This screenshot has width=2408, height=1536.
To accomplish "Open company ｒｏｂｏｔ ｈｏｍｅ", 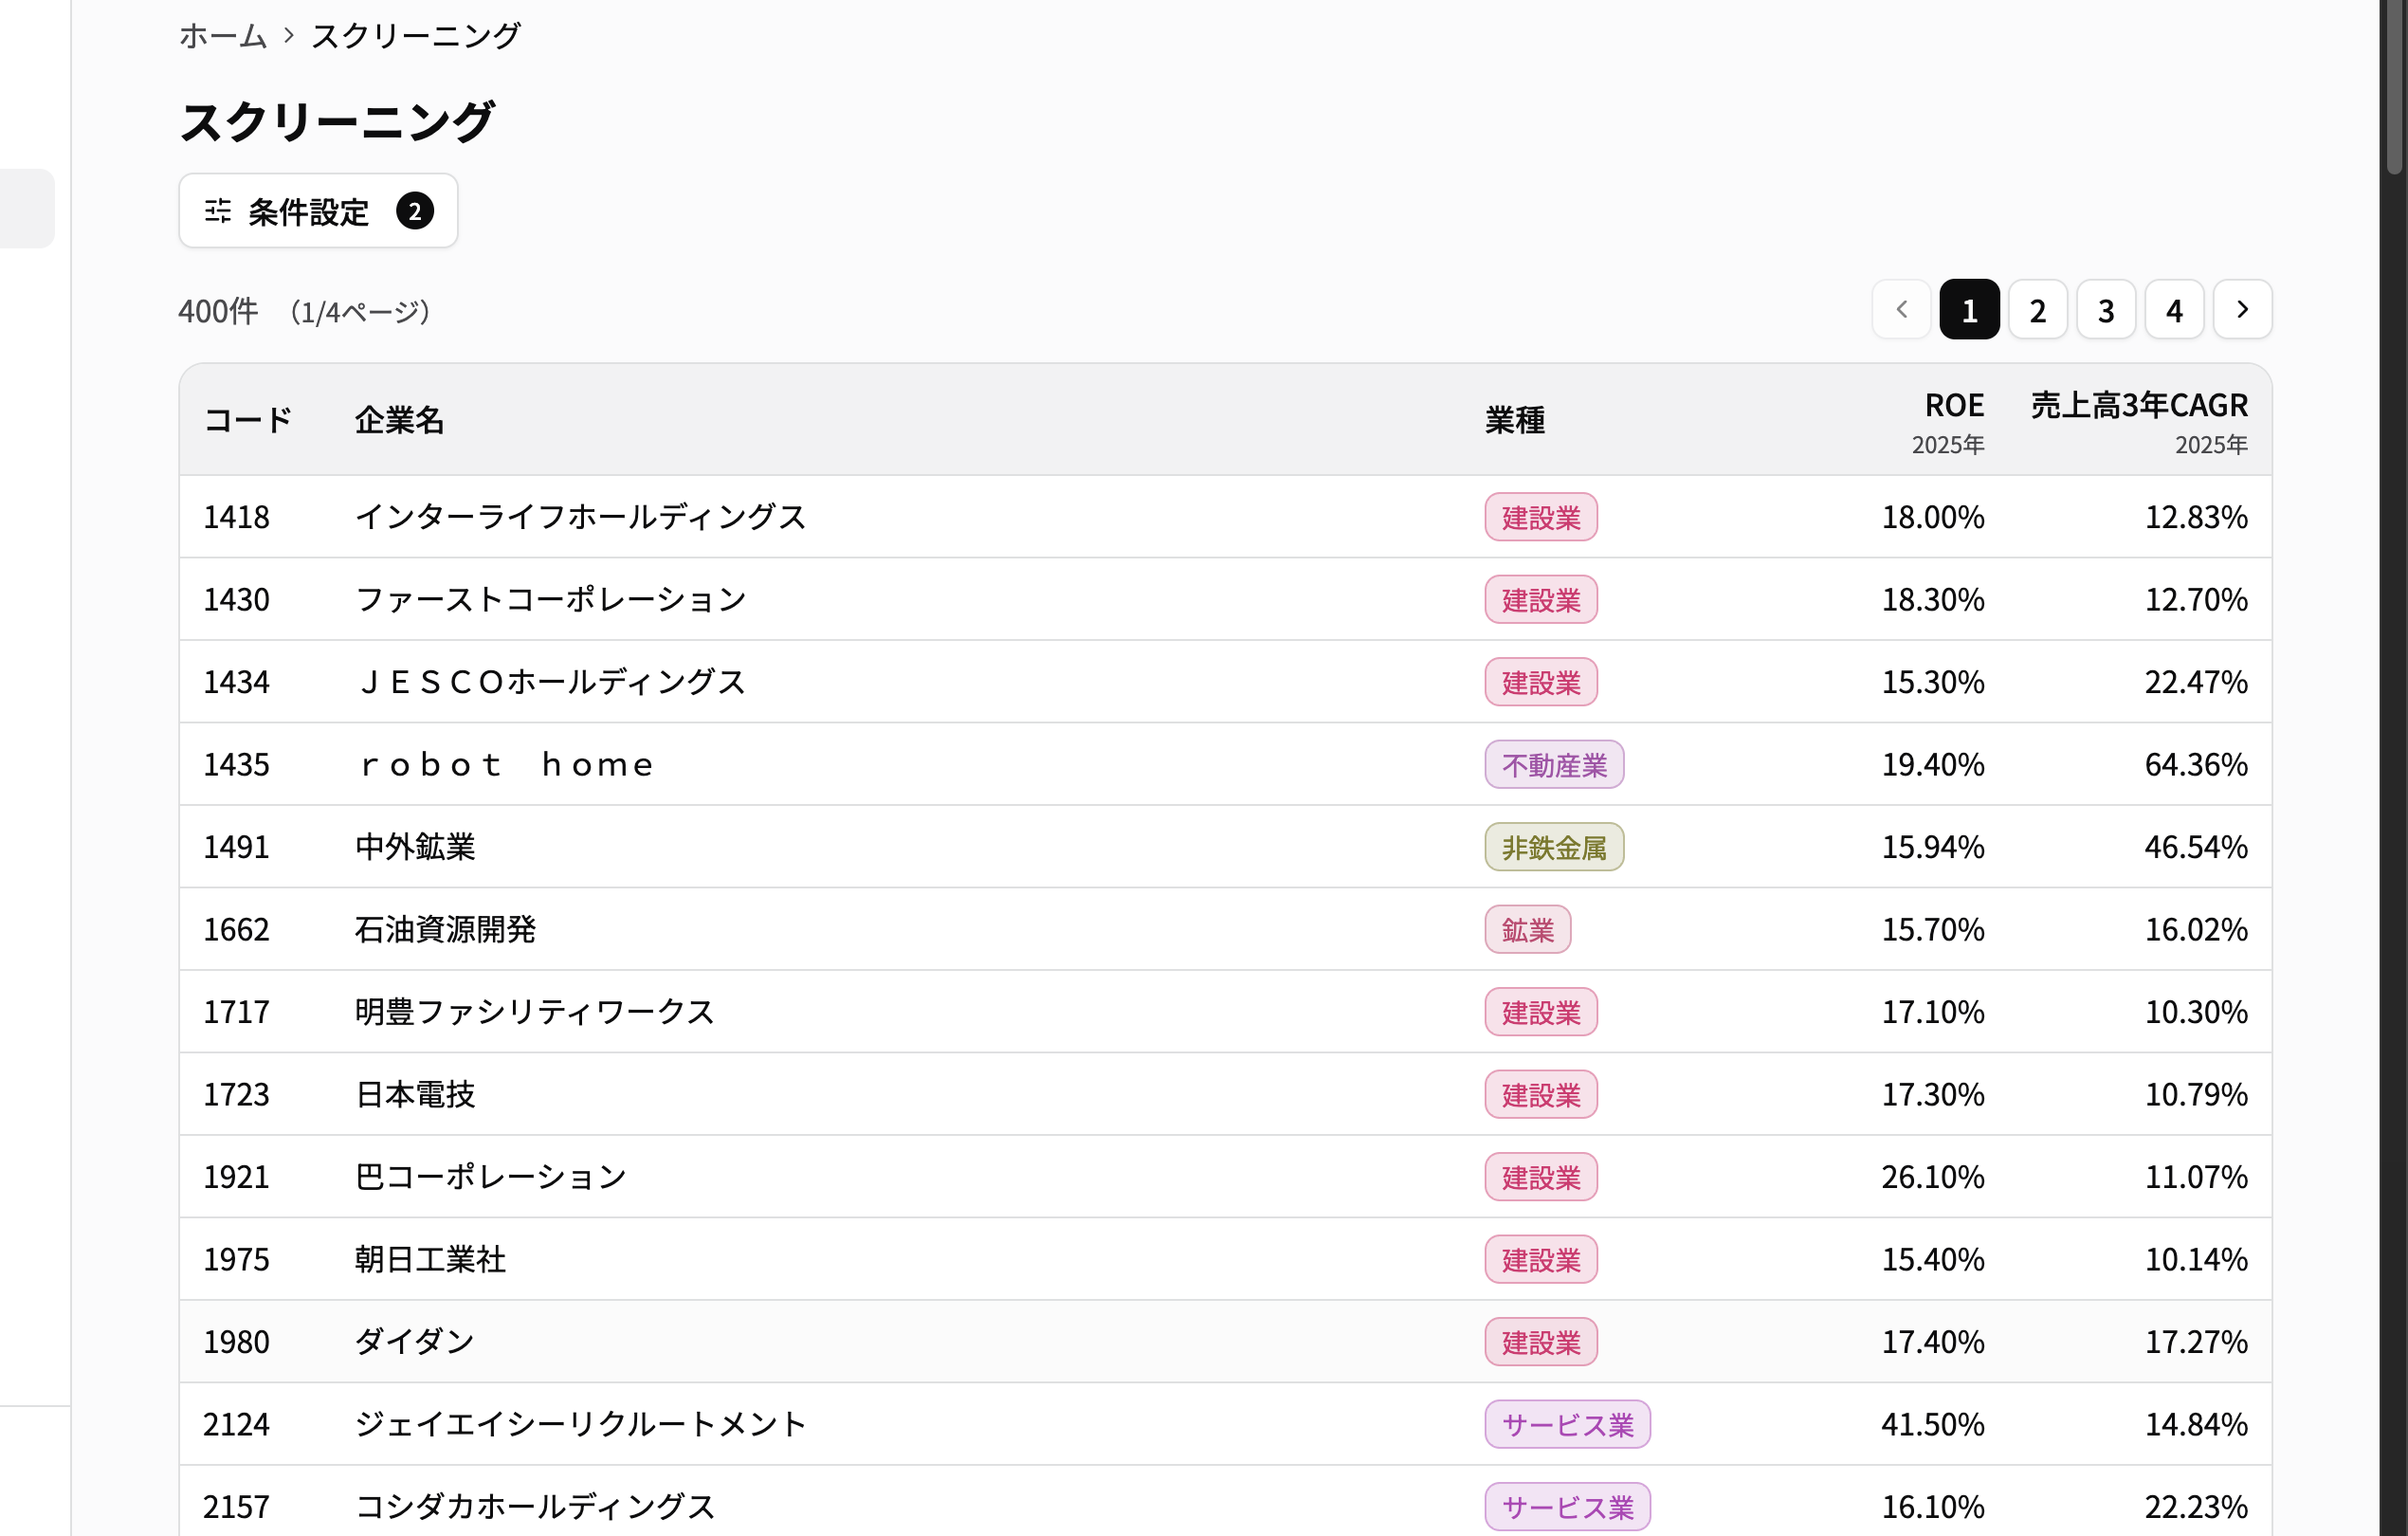I will tap(506, 765).
